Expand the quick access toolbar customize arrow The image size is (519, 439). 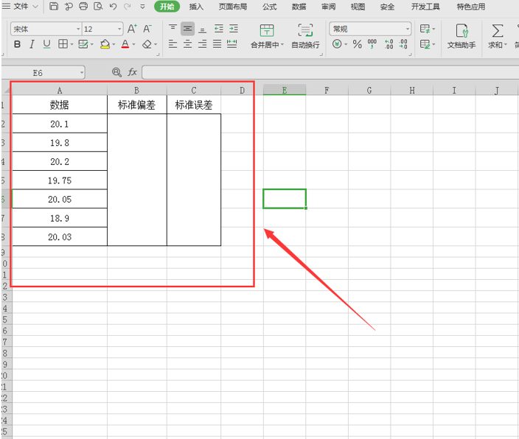[142, 7]
